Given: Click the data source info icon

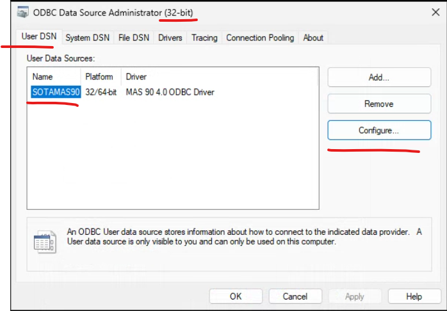Looking at the screenshot, I should coord(44,241).
